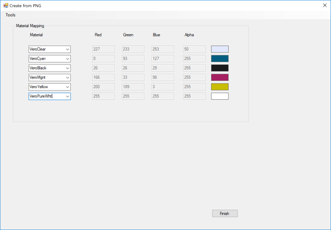331x230 pixels.
Task: Click the Blue field showing 29
Action: [x=162, y=68]
